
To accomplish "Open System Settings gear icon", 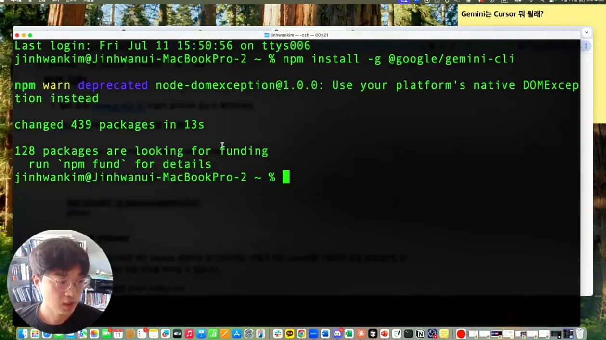I will (x=248, y=334).
